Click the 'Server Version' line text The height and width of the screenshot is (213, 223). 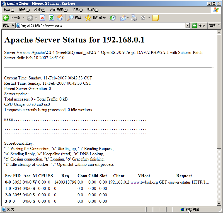coord(103,52)
